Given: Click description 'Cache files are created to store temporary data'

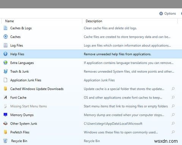Looking at the screenshot, I should click(x=127, y=37).
